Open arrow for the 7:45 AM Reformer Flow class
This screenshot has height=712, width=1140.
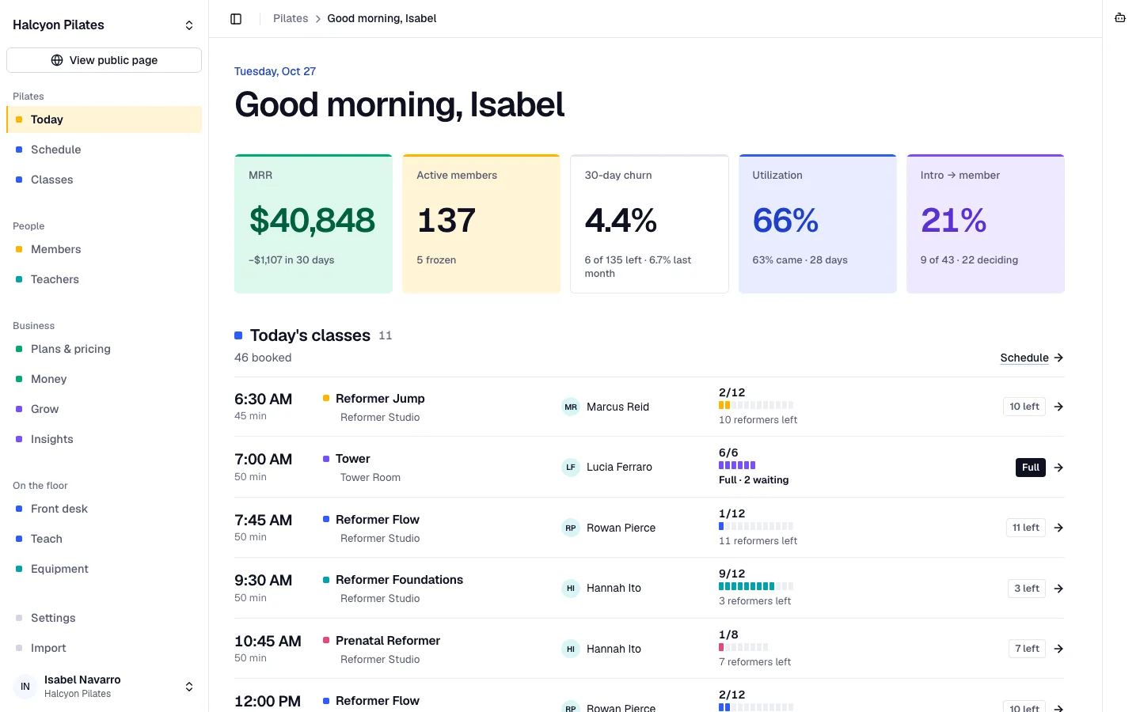[1058, 528]
